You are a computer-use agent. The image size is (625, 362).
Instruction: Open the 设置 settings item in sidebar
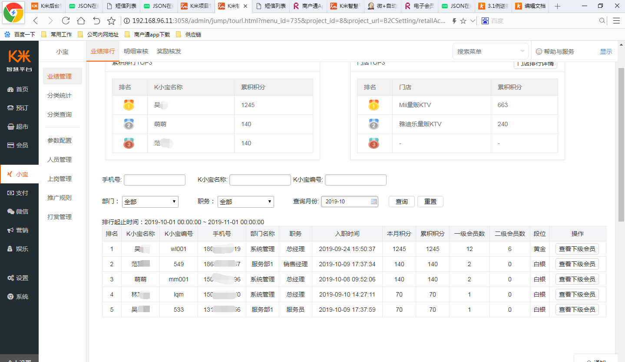coord(19,278)
